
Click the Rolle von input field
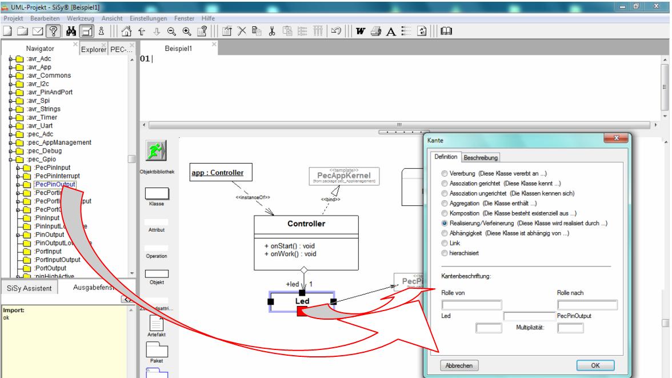[471, 305]
